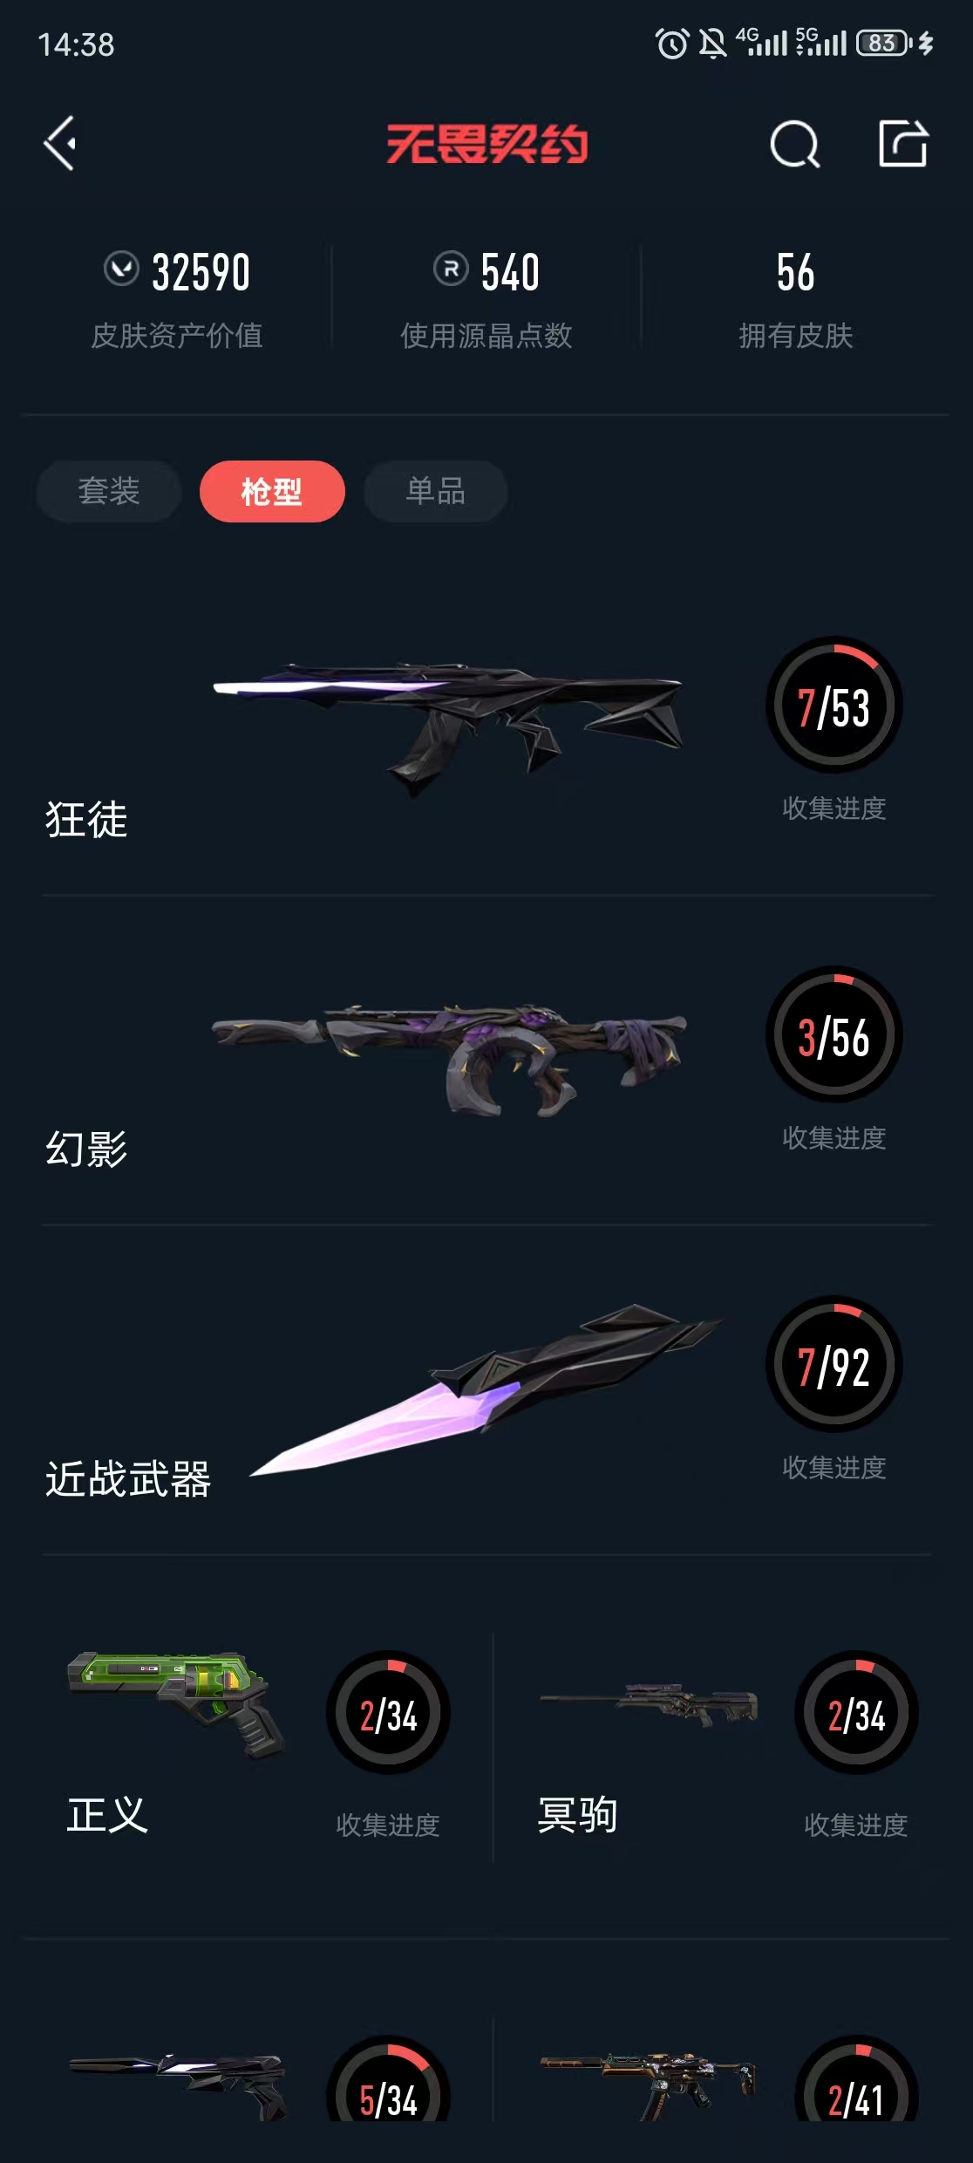Tap the share icon at top right
The image size is (973, 2163).
(903, 142)
